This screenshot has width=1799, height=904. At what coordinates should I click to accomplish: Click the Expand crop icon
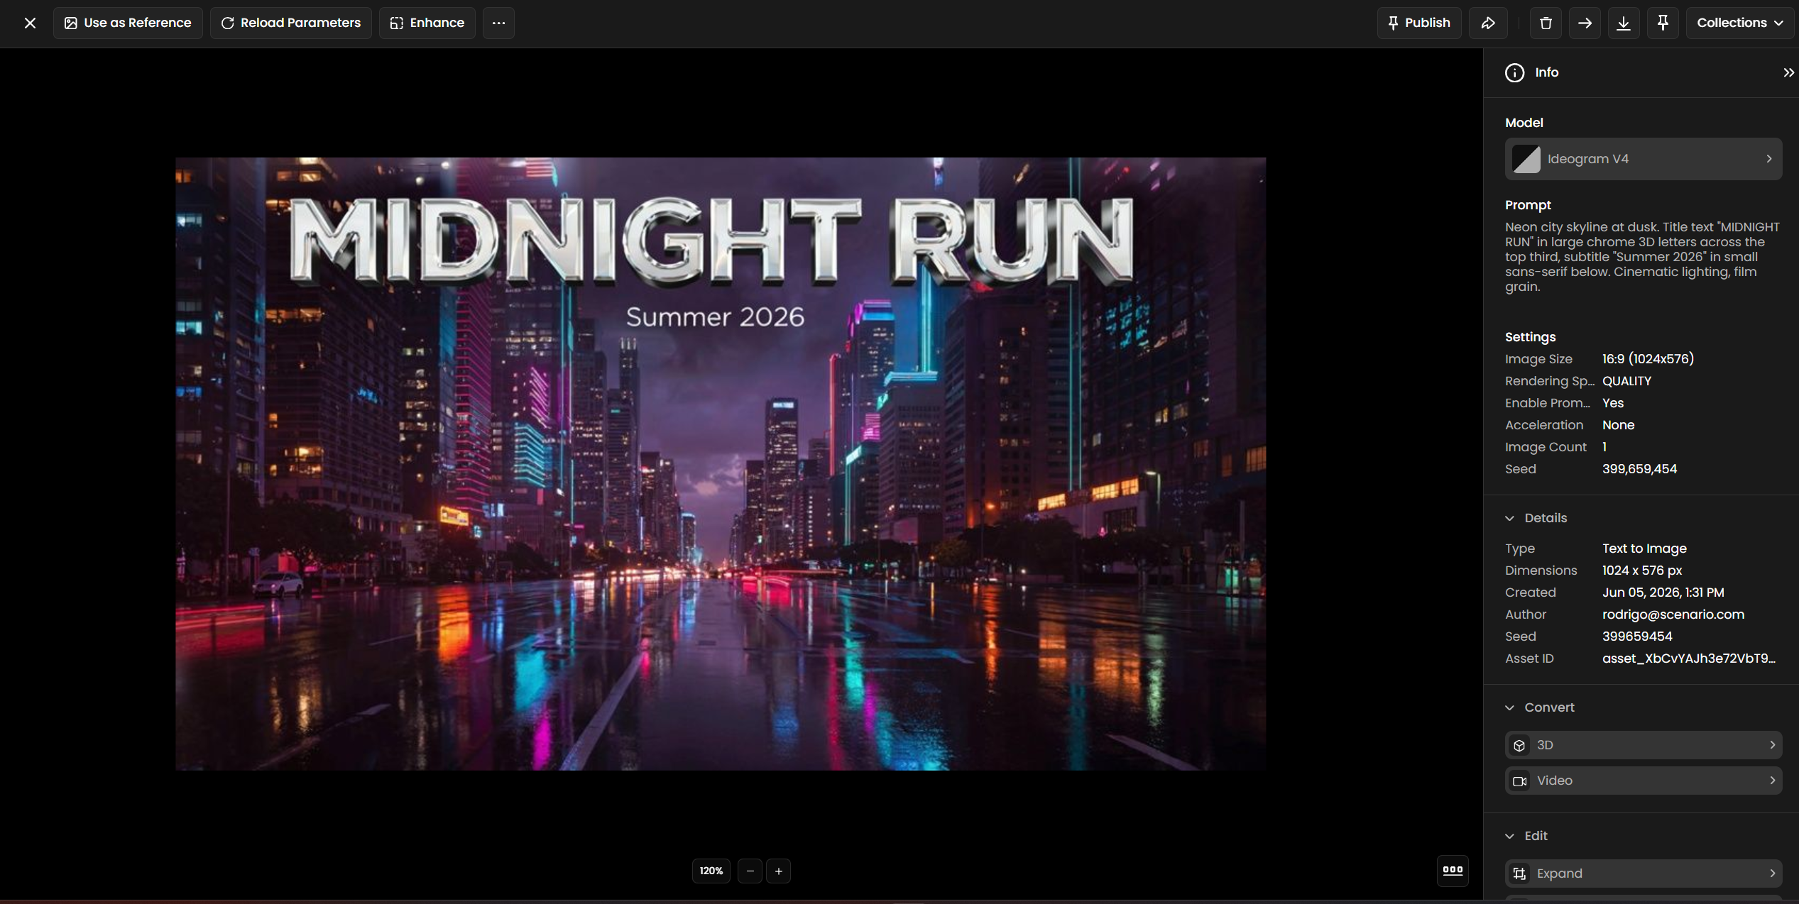[x=1519, y=873]
